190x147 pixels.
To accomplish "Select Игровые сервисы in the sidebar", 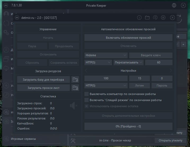I will pyautogui.click(x=23, y=139).
